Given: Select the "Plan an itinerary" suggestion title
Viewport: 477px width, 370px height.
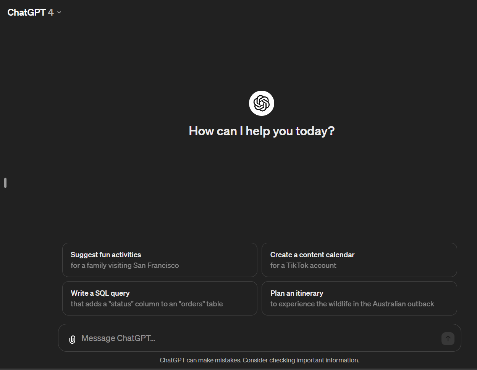Looking at the screenshot, I should [x=296, y=293].
